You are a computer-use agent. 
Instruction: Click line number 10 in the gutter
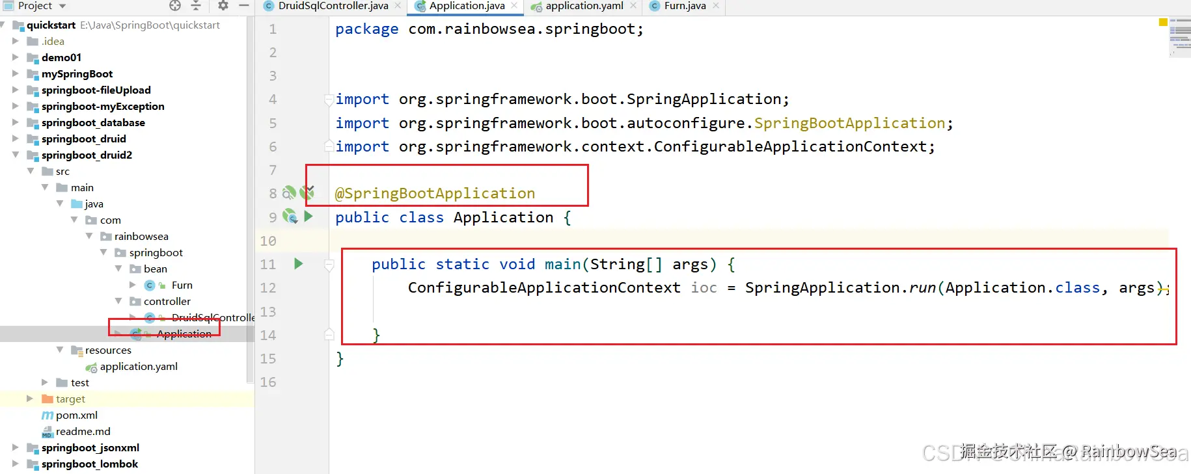[268, 241]
